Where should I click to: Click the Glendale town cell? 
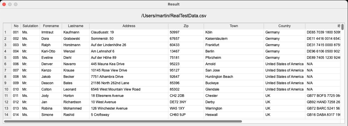(234, 89)
